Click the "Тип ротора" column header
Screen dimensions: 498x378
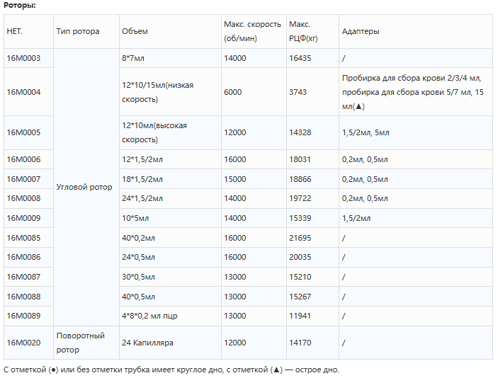click(77, 31)
